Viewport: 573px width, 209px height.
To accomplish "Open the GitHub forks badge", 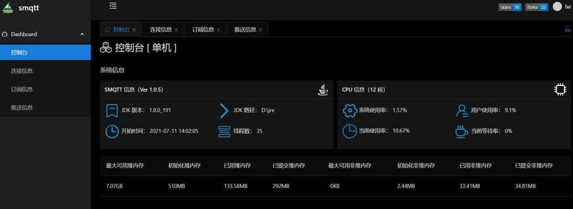I will pyautogui.click(x=537, y=7).
